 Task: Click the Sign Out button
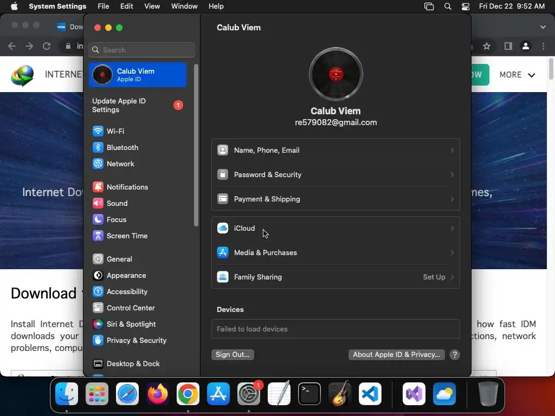pos(233,355)
